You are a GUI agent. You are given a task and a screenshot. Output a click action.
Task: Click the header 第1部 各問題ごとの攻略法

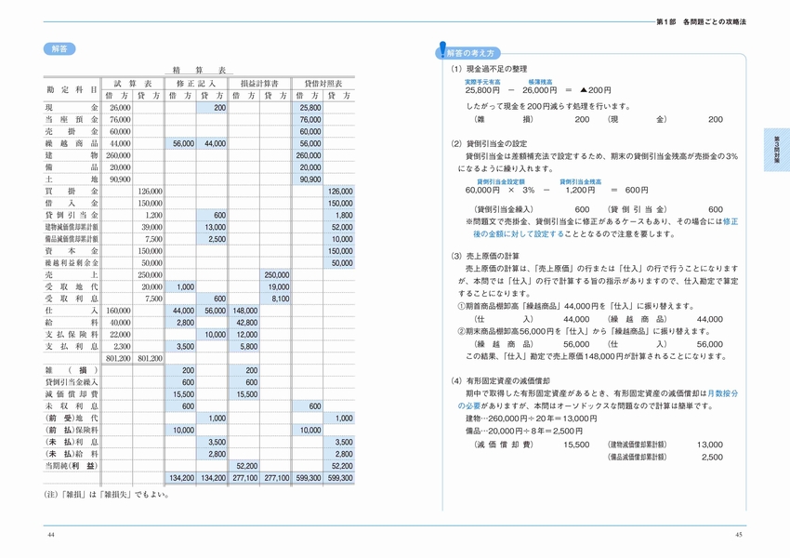pyautogui.click(x=702, y=21)
